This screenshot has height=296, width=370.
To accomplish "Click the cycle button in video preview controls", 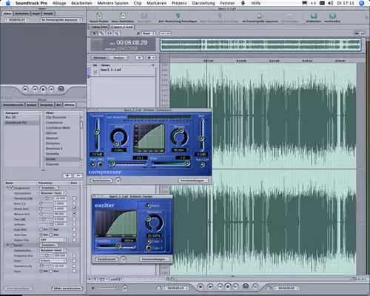I will 61,89.
